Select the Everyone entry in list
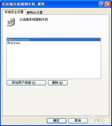Viewport: 112px width, 126px height. 14,43
